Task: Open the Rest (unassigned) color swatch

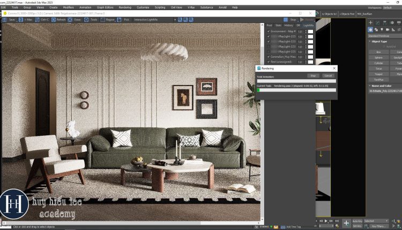Action: click(x=310, y=62)
